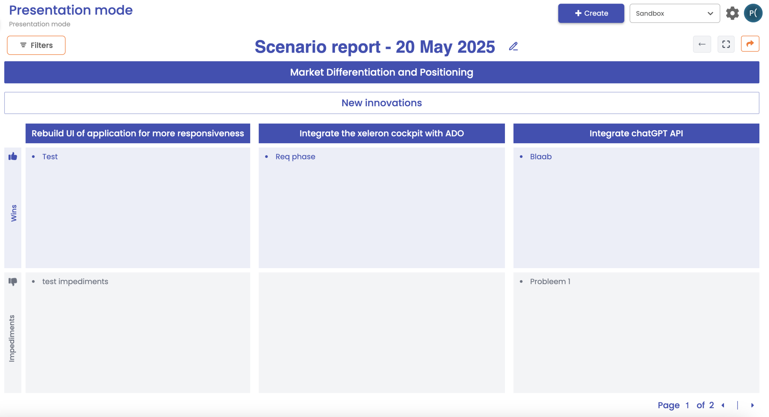Go to previous page arrow
This screenshot has width=769, height=417.
pyautogui.click(x=723, y=405)
